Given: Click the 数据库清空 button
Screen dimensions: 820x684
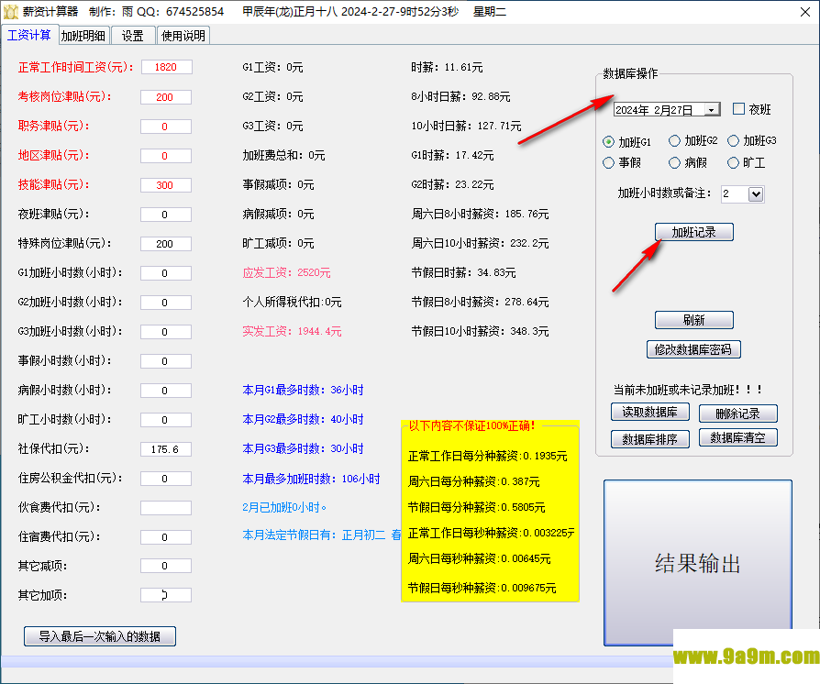Looking at the screenshot, I should [737, 437].
